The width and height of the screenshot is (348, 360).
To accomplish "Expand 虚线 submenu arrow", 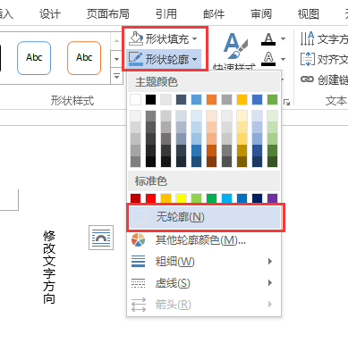I will point(270,283).
